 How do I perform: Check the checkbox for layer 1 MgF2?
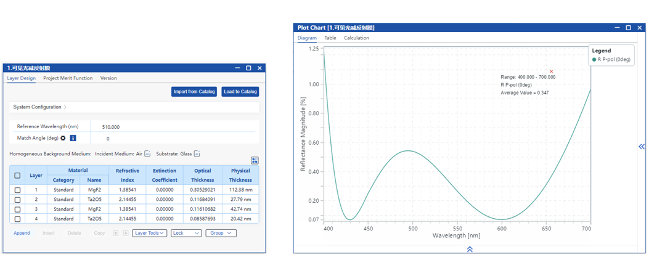click(17, 190)
